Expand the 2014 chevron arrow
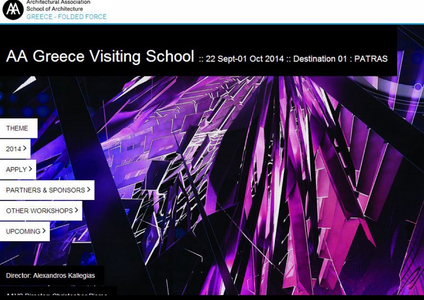Screen dimensions: 424x300 tap(25, 148)
